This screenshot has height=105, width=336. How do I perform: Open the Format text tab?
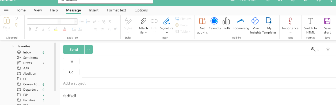pyautogui.click(x=117, y=10)
